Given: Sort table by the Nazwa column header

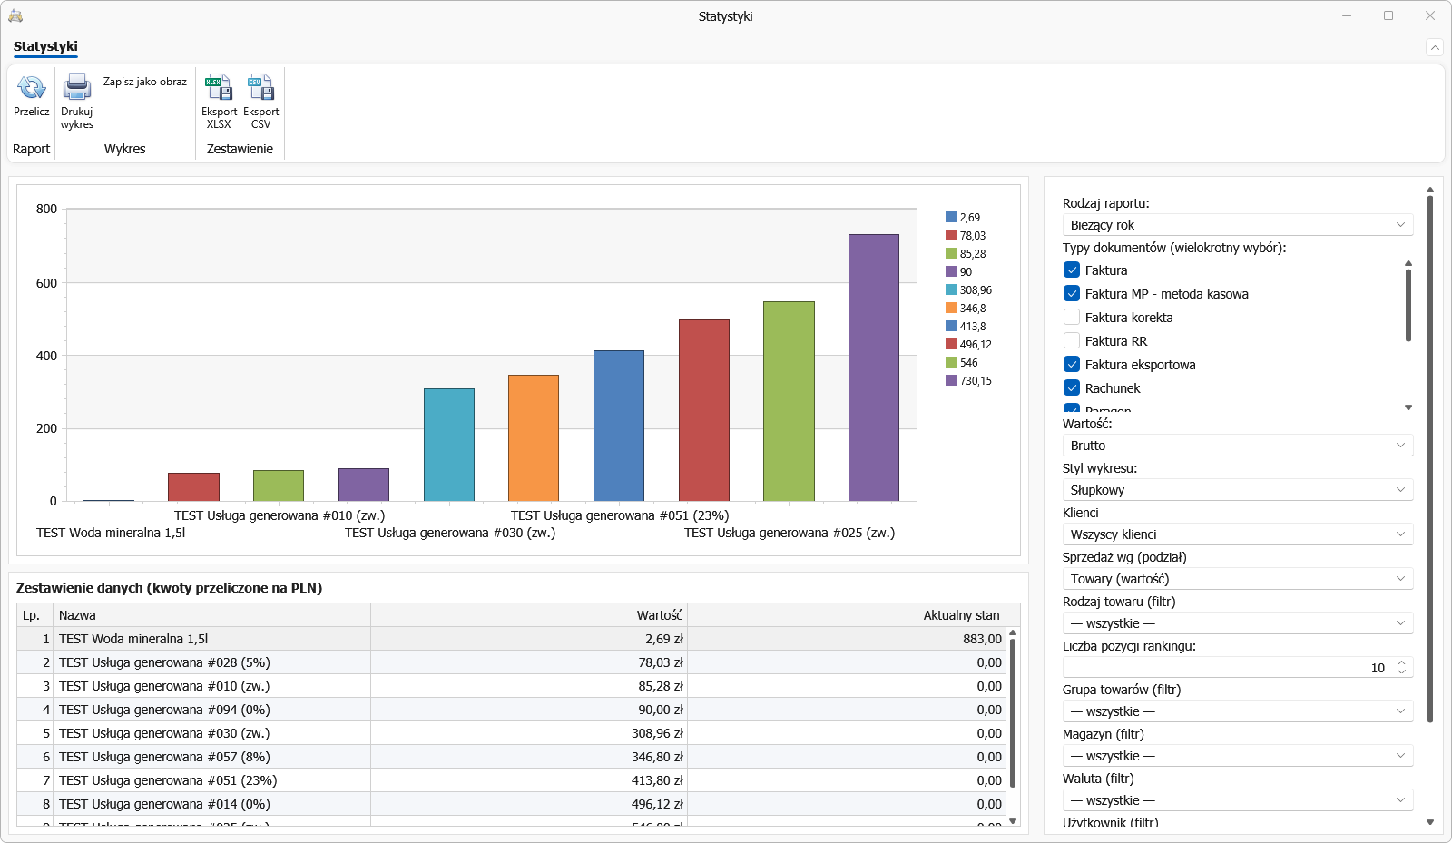Looking at the screenshot, I should pos(211,615).
